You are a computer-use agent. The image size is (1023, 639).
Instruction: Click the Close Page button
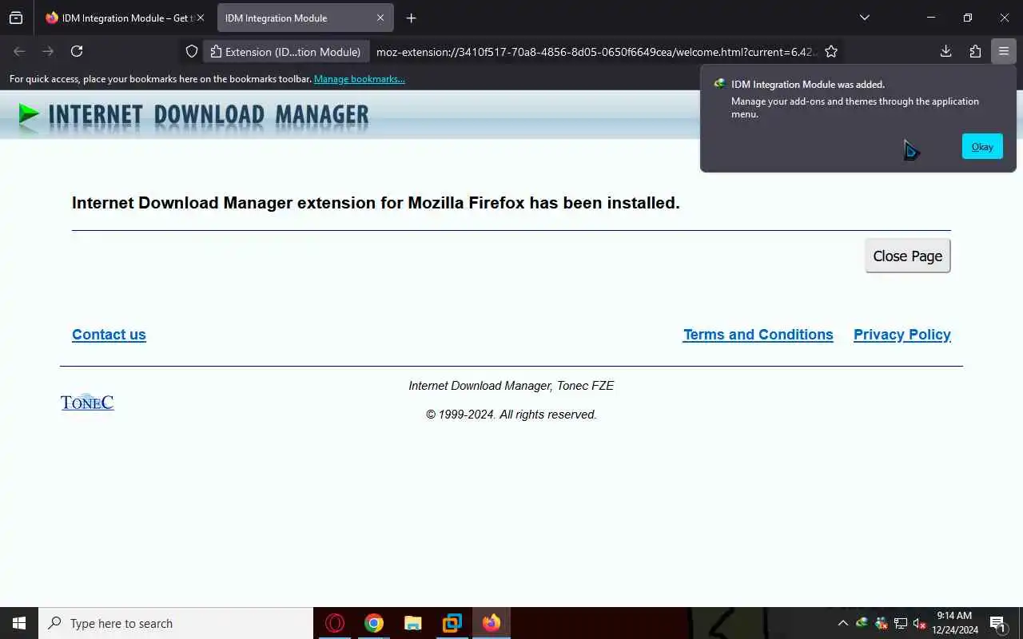pyautogui.click(x=908, y=256)
